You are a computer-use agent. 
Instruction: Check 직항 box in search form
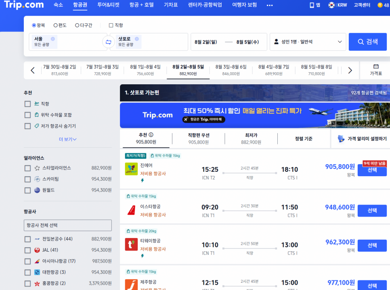pos(111,25)
